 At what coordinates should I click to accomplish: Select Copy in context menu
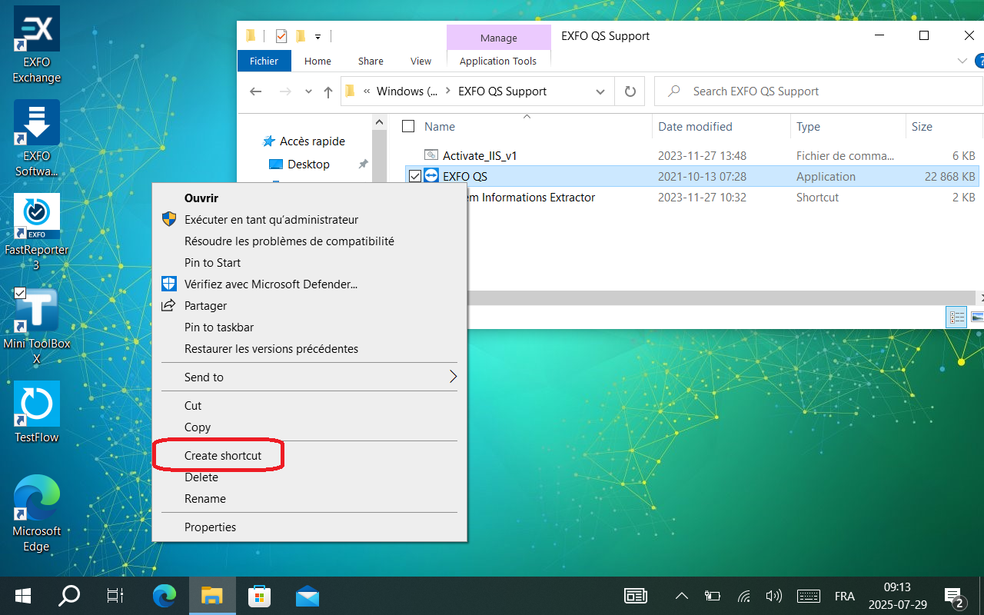tap(198, 427)
